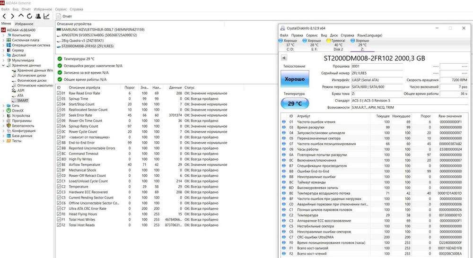Go up one level in AIDA64 toolbar

click(x=21, y=16)
